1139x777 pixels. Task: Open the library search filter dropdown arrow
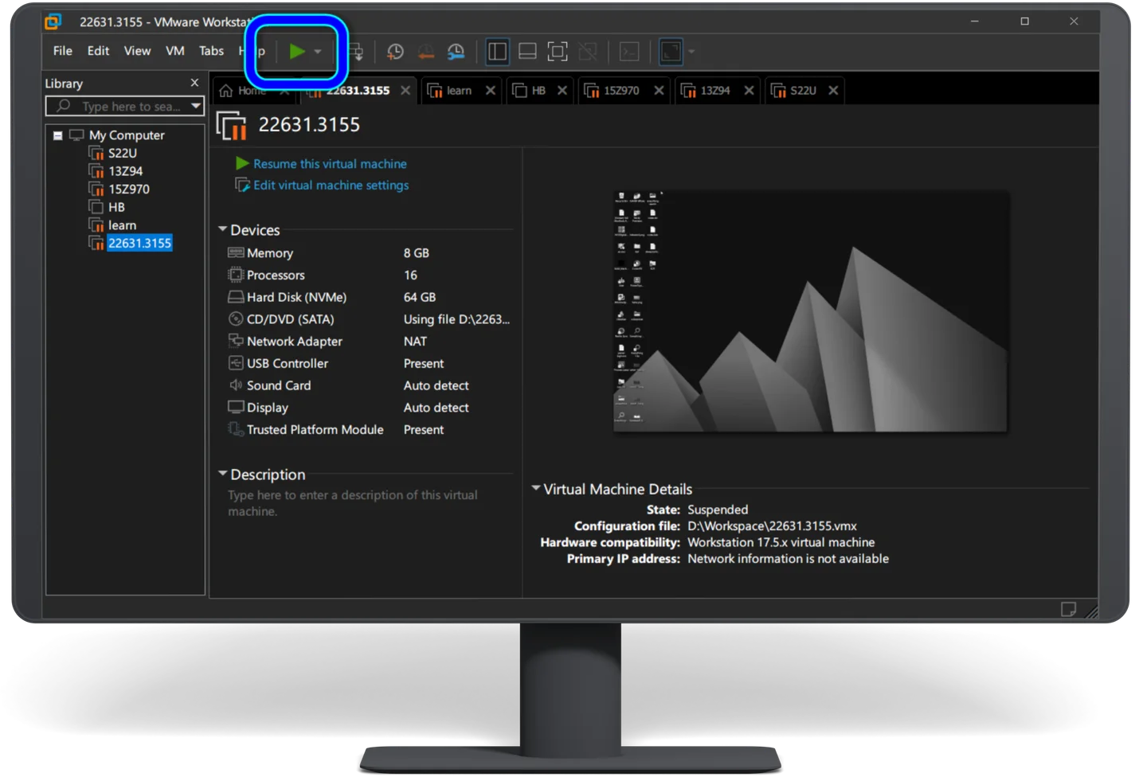point(195,106)
